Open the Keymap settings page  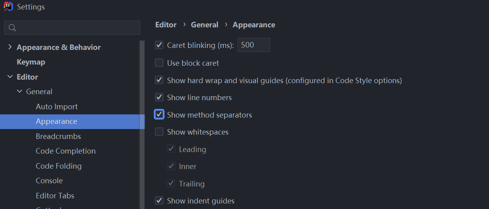point(31,62)
